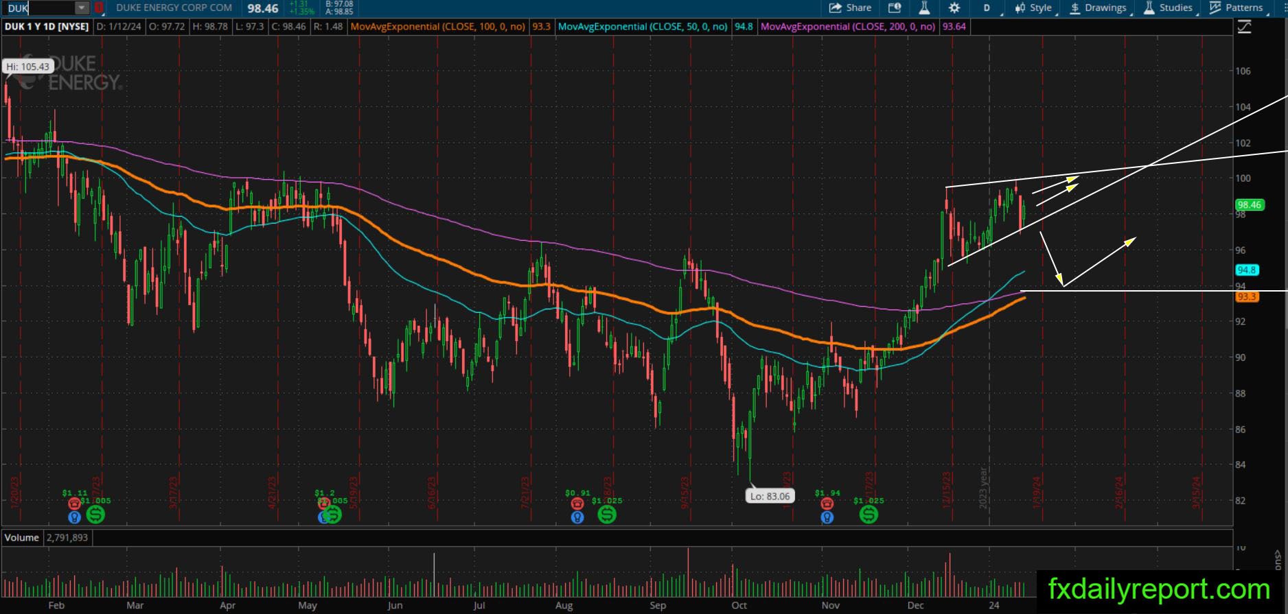The height and width of the screenshot is (614, 1288).
Task: Open the Drawings menu
Action: coord(1099,8)
